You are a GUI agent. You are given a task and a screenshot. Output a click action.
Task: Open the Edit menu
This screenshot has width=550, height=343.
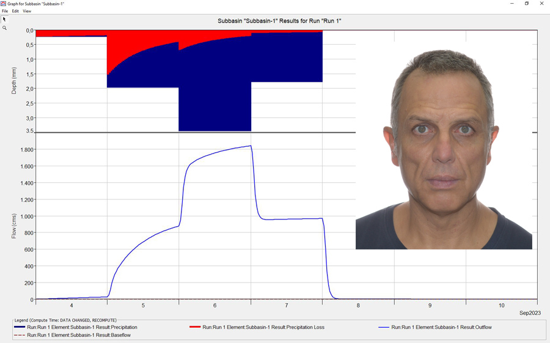point(15,11)
